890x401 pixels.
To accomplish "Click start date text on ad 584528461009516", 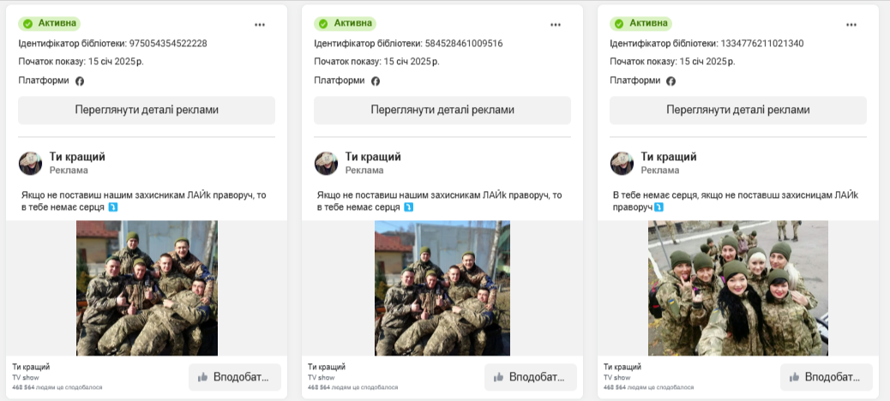I will click(377, 62).
